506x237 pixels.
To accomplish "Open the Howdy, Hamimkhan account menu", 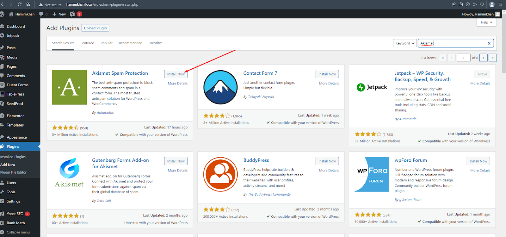I will (481, 14).
